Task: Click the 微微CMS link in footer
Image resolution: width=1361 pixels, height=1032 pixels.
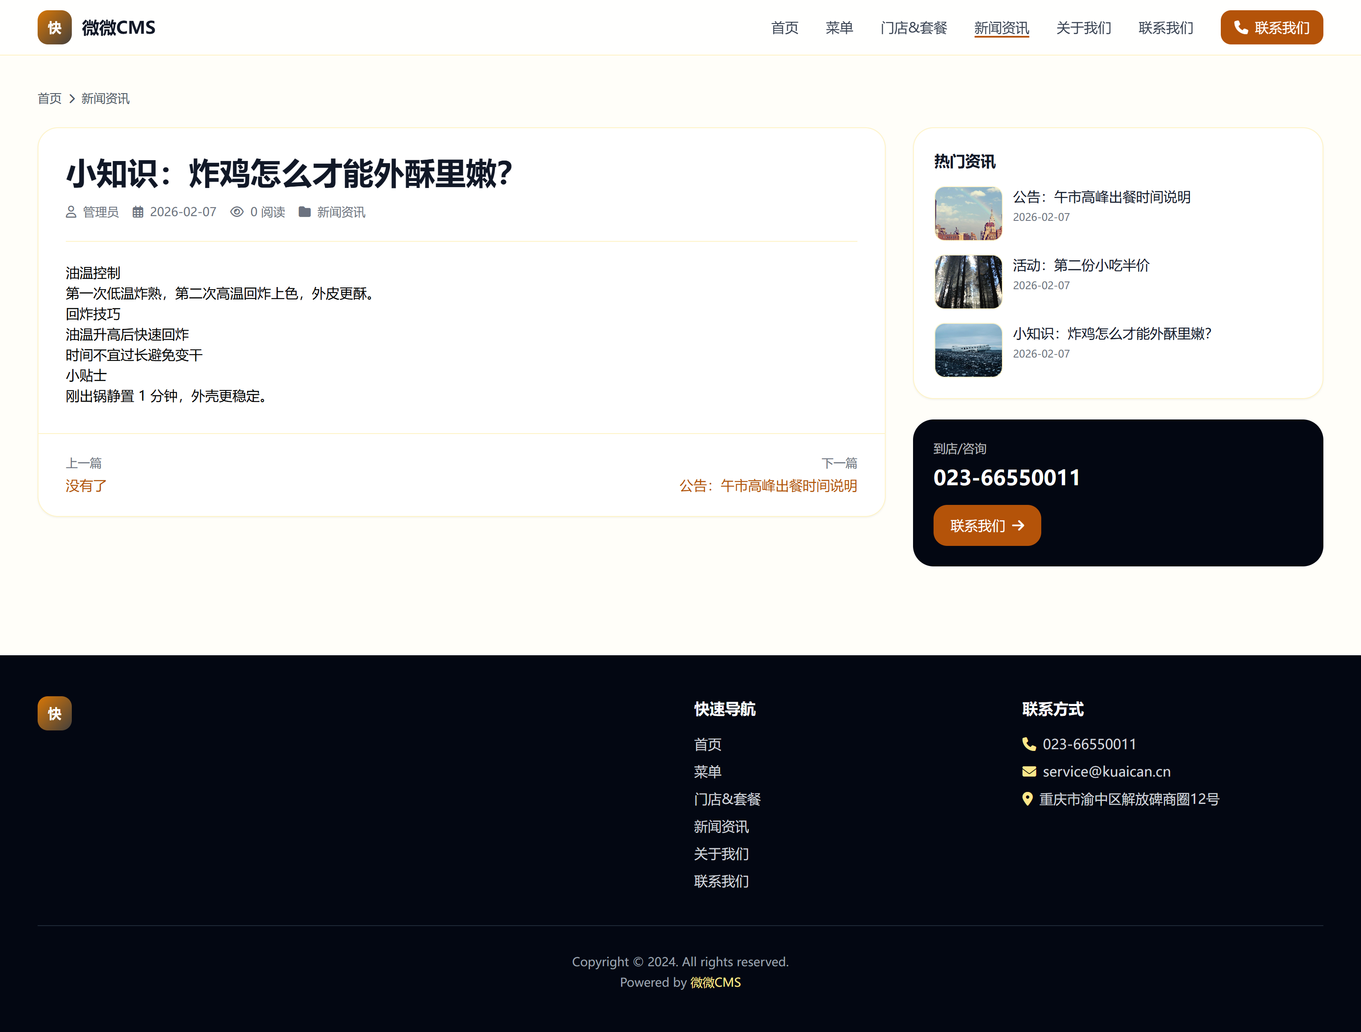Action: (715, 982)
